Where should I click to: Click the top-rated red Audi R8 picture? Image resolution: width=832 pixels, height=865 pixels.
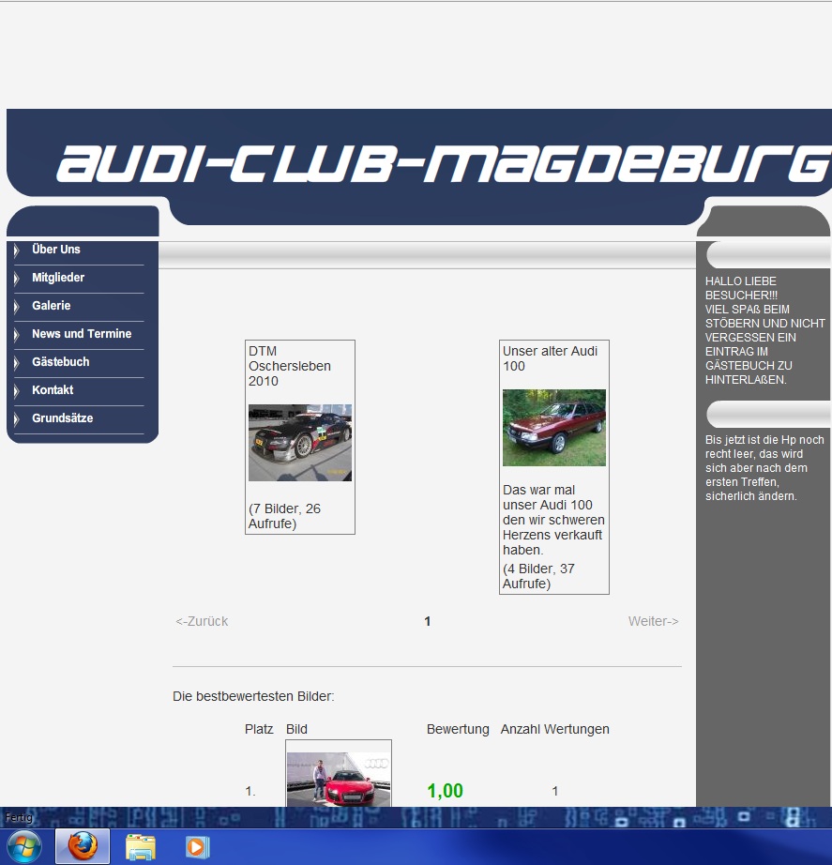pos(338,779)
